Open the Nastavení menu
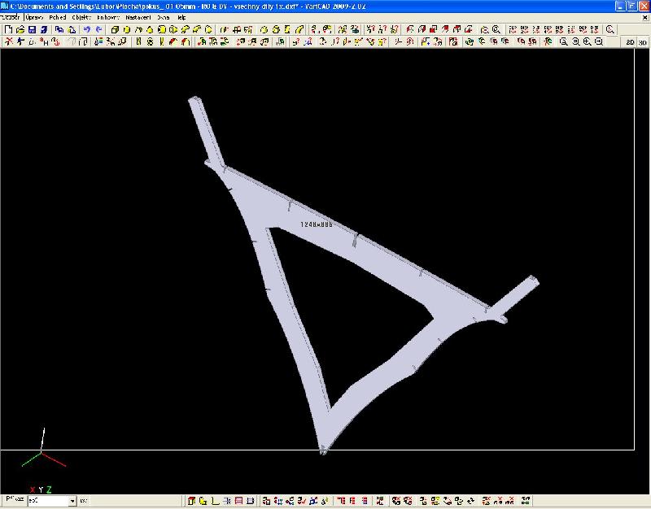651x509 pixels. (138, 16)
